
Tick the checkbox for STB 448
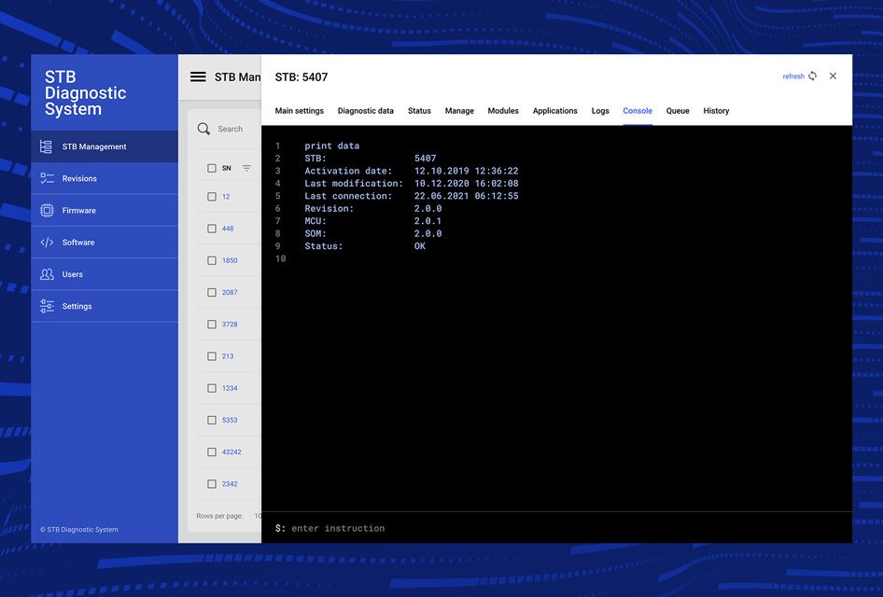tap(212, 229)
